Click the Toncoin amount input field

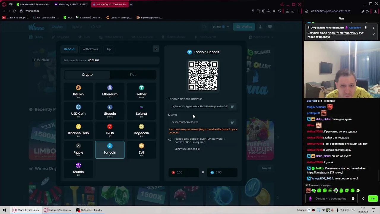(223, 172)
